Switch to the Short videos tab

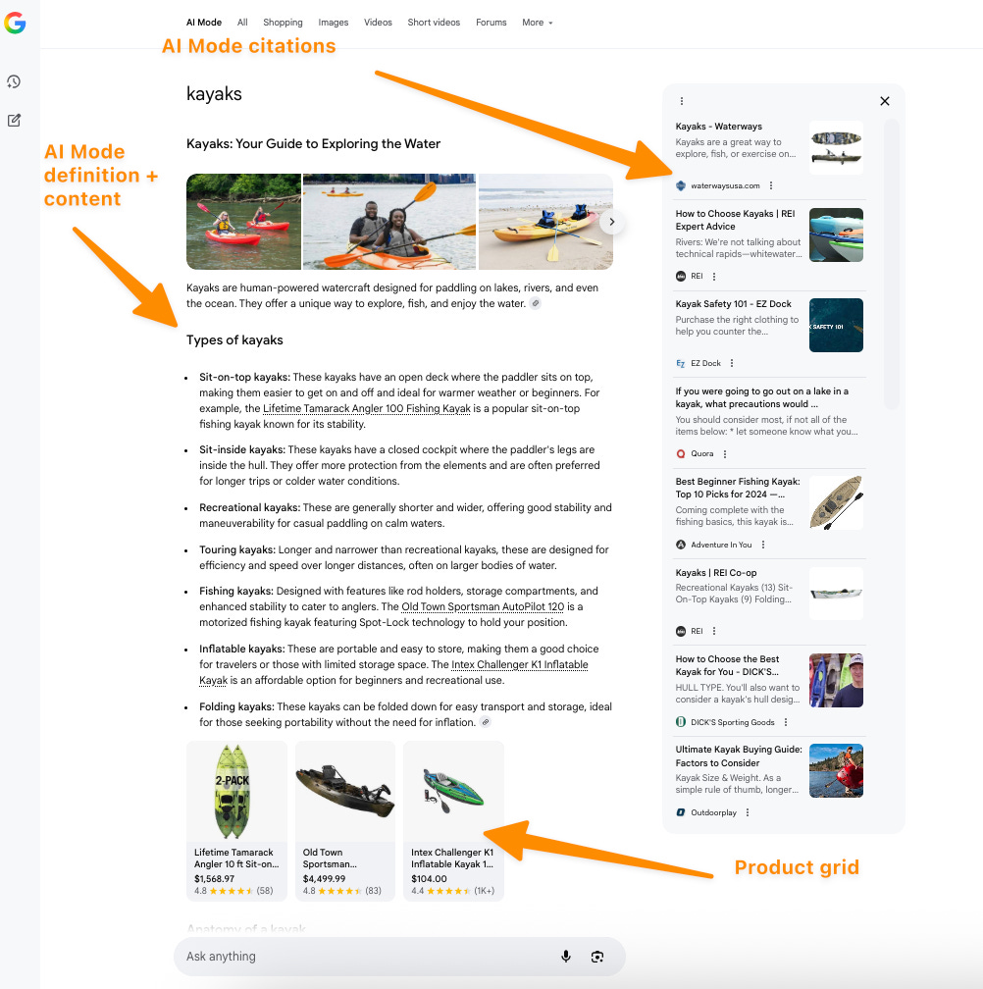[x=434, y=23]
